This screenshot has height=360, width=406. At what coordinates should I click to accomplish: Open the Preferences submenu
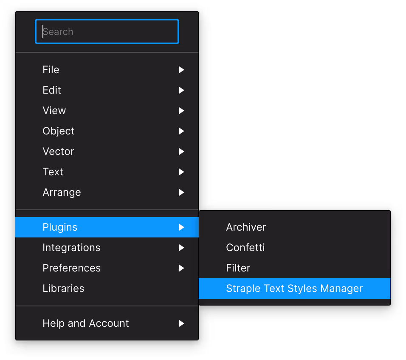(x=107, y=268)
